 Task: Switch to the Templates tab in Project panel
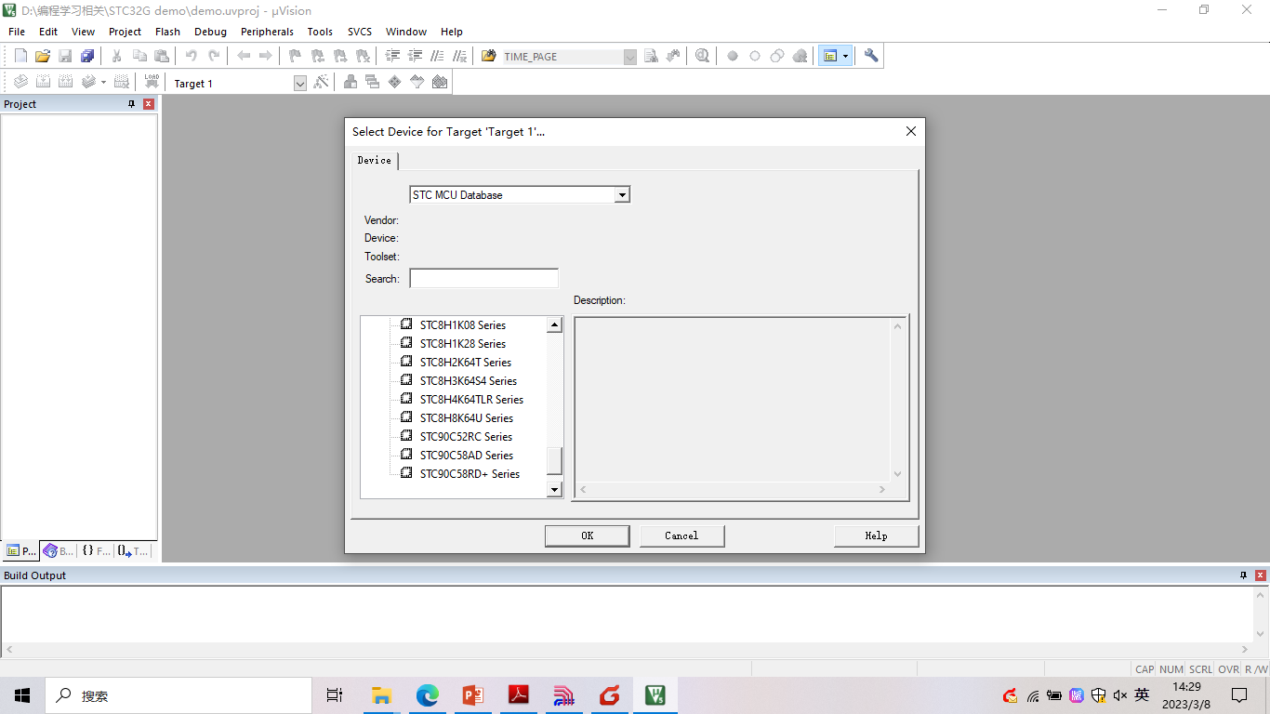coord(133,550)
